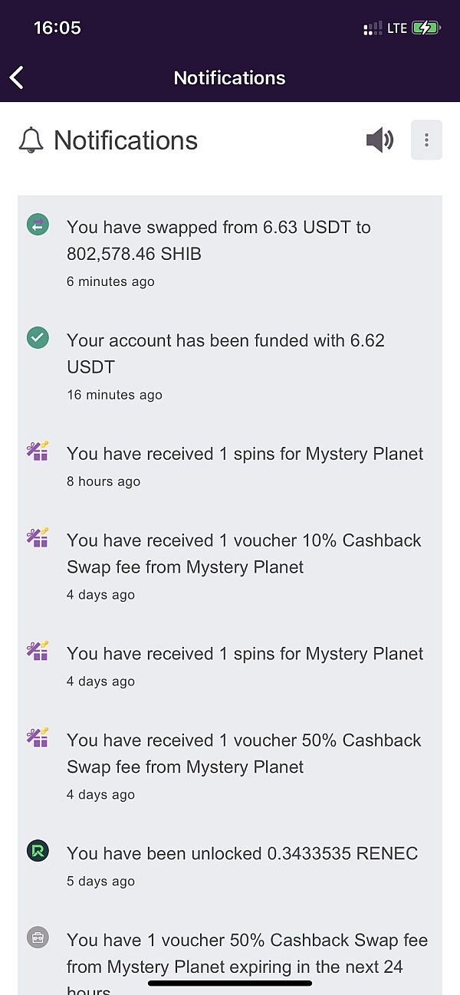Tap green checkmark icon for funded notification
Screen dimensions: 460x995
coord(38,338)
